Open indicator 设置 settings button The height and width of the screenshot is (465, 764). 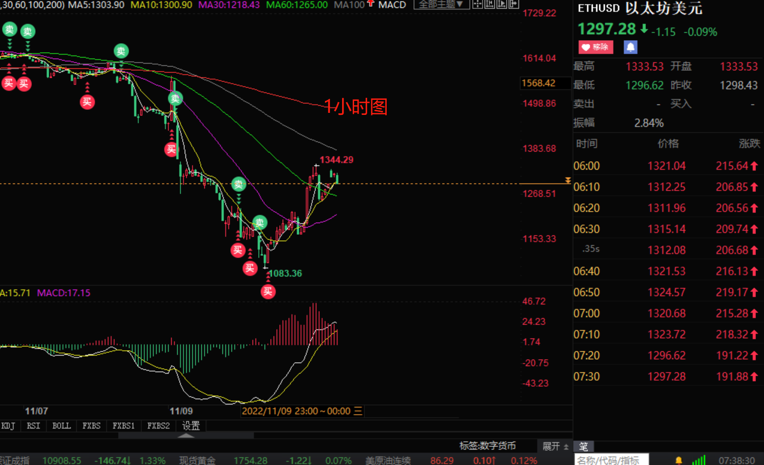(x=191, y=426)
